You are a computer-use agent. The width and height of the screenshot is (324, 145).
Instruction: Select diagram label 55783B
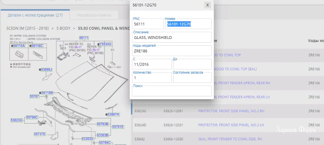[103, 124]
